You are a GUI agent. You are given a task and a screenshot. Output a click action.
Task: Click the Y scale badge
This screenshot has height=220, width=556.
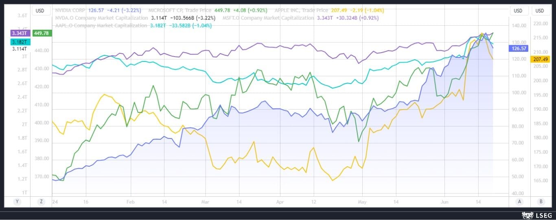17,201
